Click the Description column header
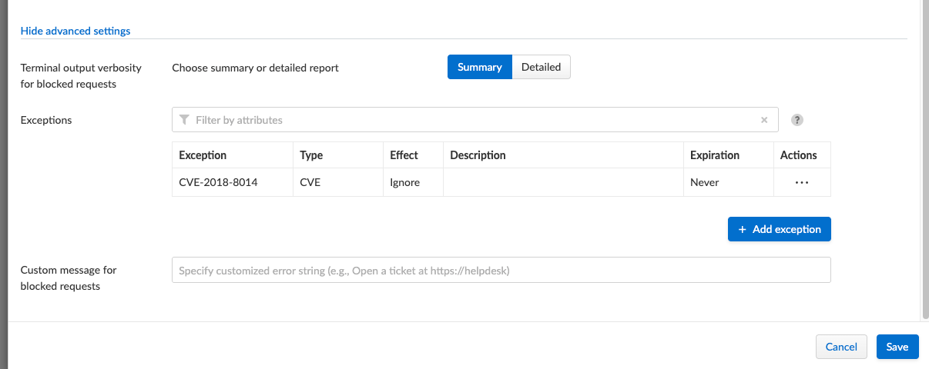Image resolution: width=929 pixels, height=369 pixels. (478, 155)
